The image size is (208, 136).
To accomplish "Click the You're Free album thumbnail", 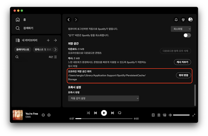I will 18,115.
